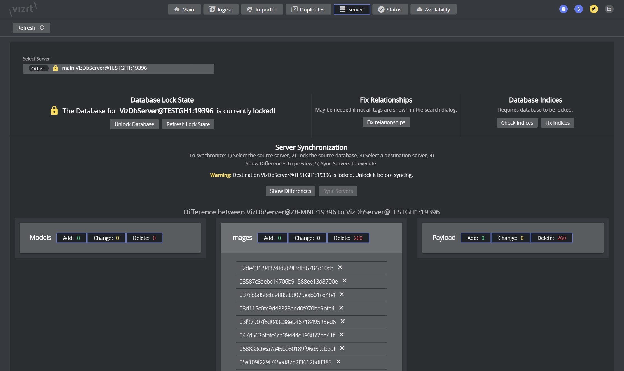Click the Vizrt logo

[x=23, y=9]
